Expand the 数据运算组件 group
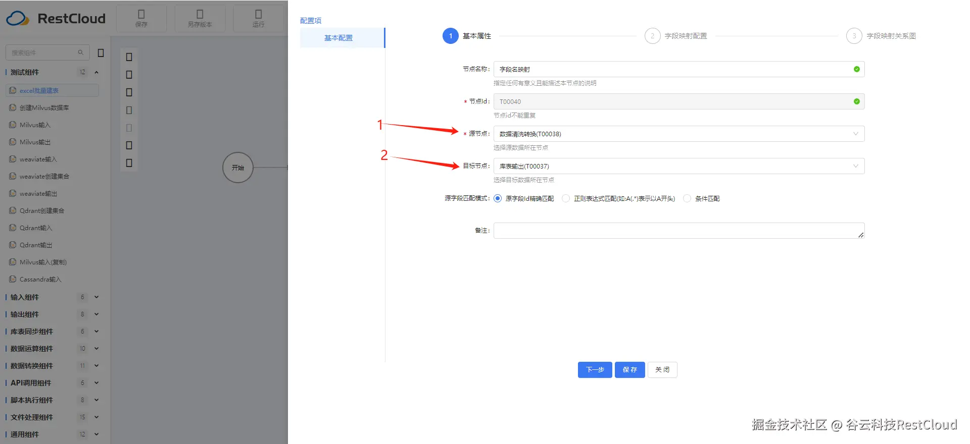This screenshot has width=970, height=444. (96, 349)
